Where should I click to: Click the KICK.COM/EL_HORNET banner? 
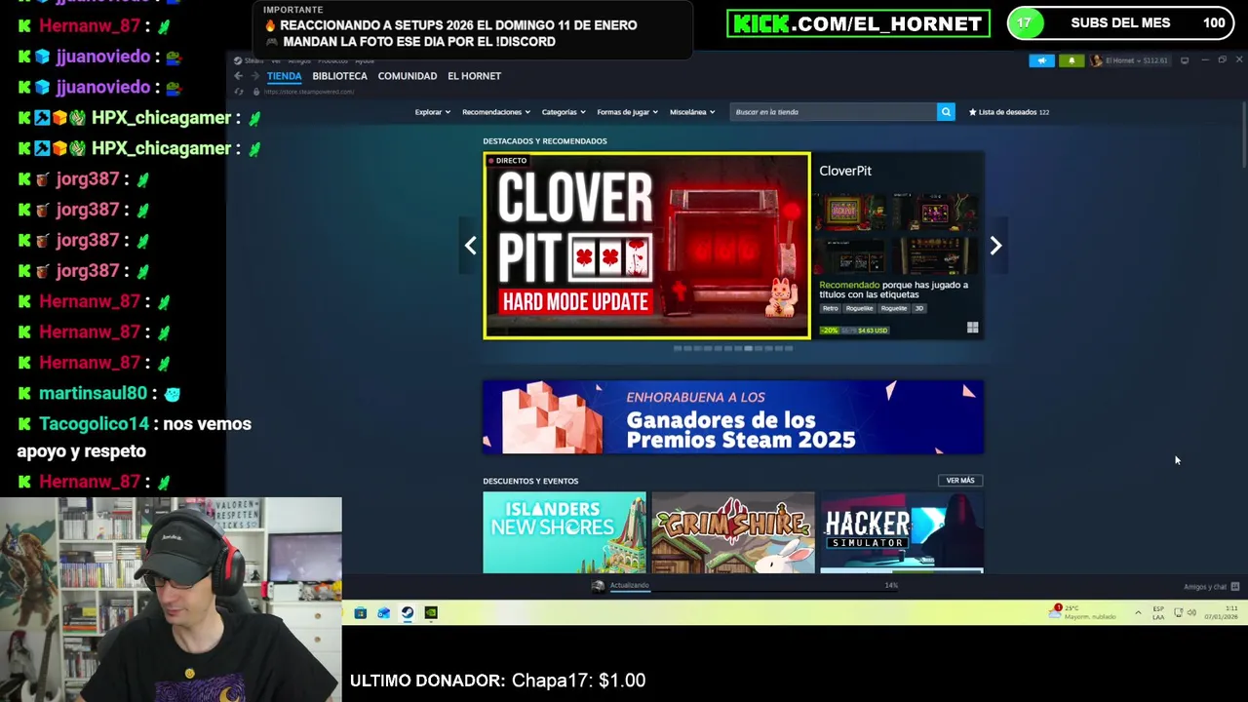click(858, 23)
